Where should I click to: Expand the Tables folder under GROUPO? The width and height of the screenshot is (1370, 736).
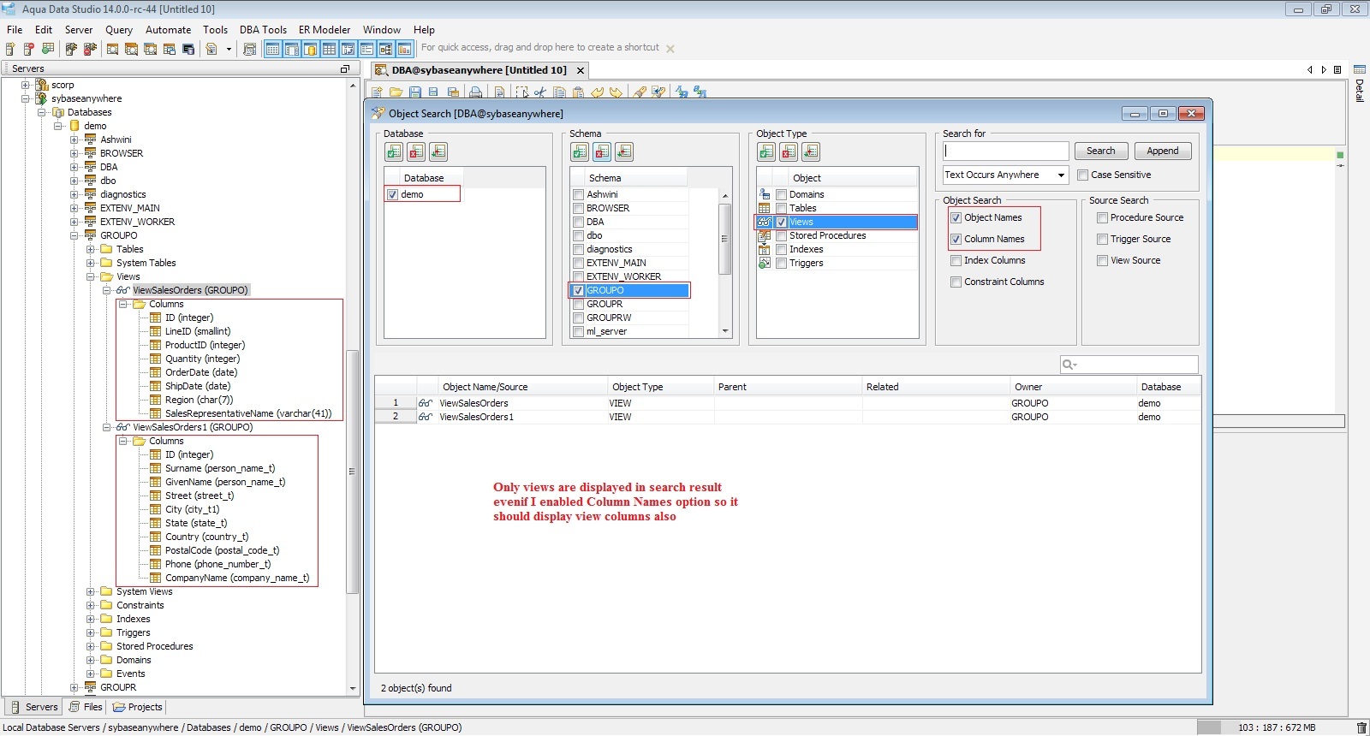pyautogui.click(x=91, y=249)
